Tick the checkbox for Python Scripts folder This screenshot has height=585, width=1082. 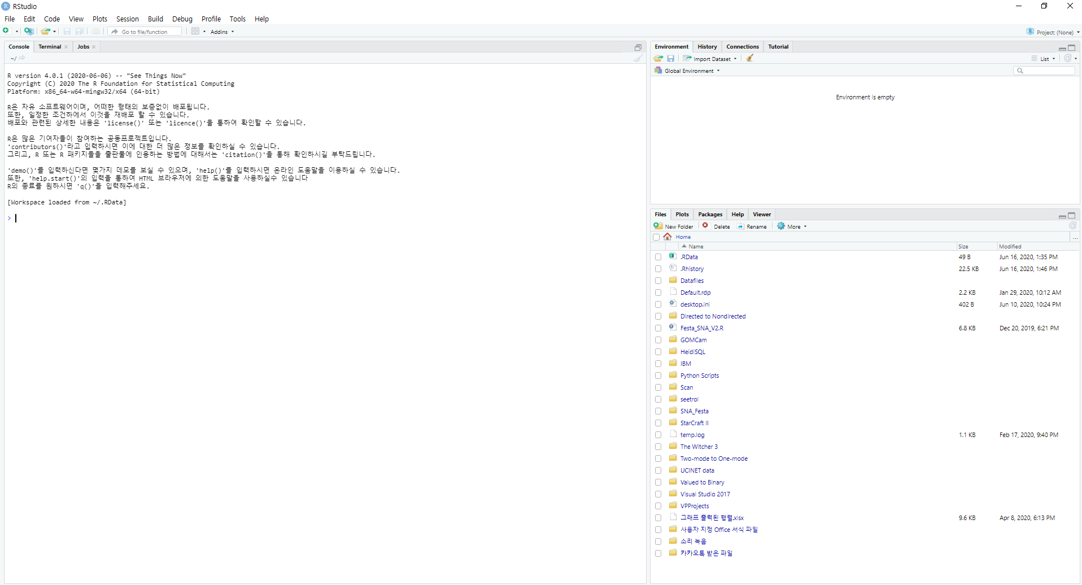tap(658, 376)
